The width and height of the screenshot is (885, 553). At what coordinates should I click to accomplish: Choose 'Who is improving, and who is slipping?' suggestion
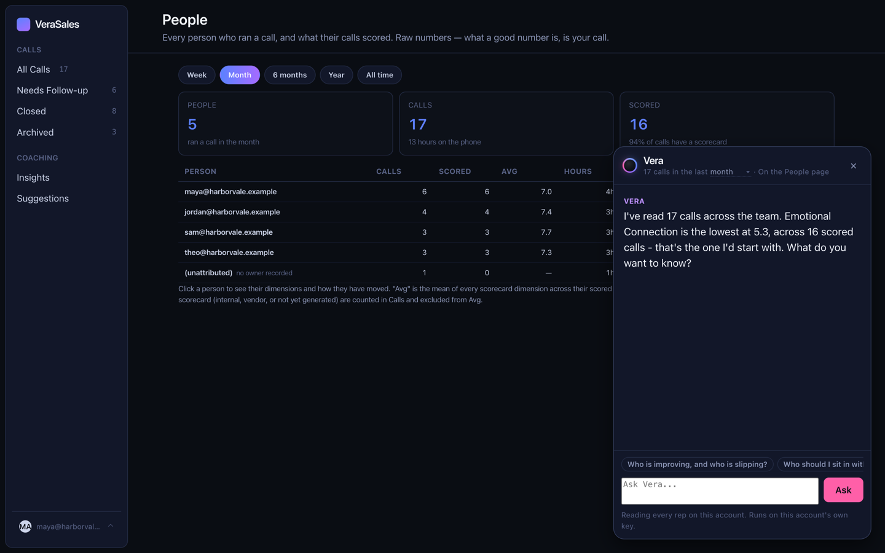pyautogui.click(x=697, y=465)
